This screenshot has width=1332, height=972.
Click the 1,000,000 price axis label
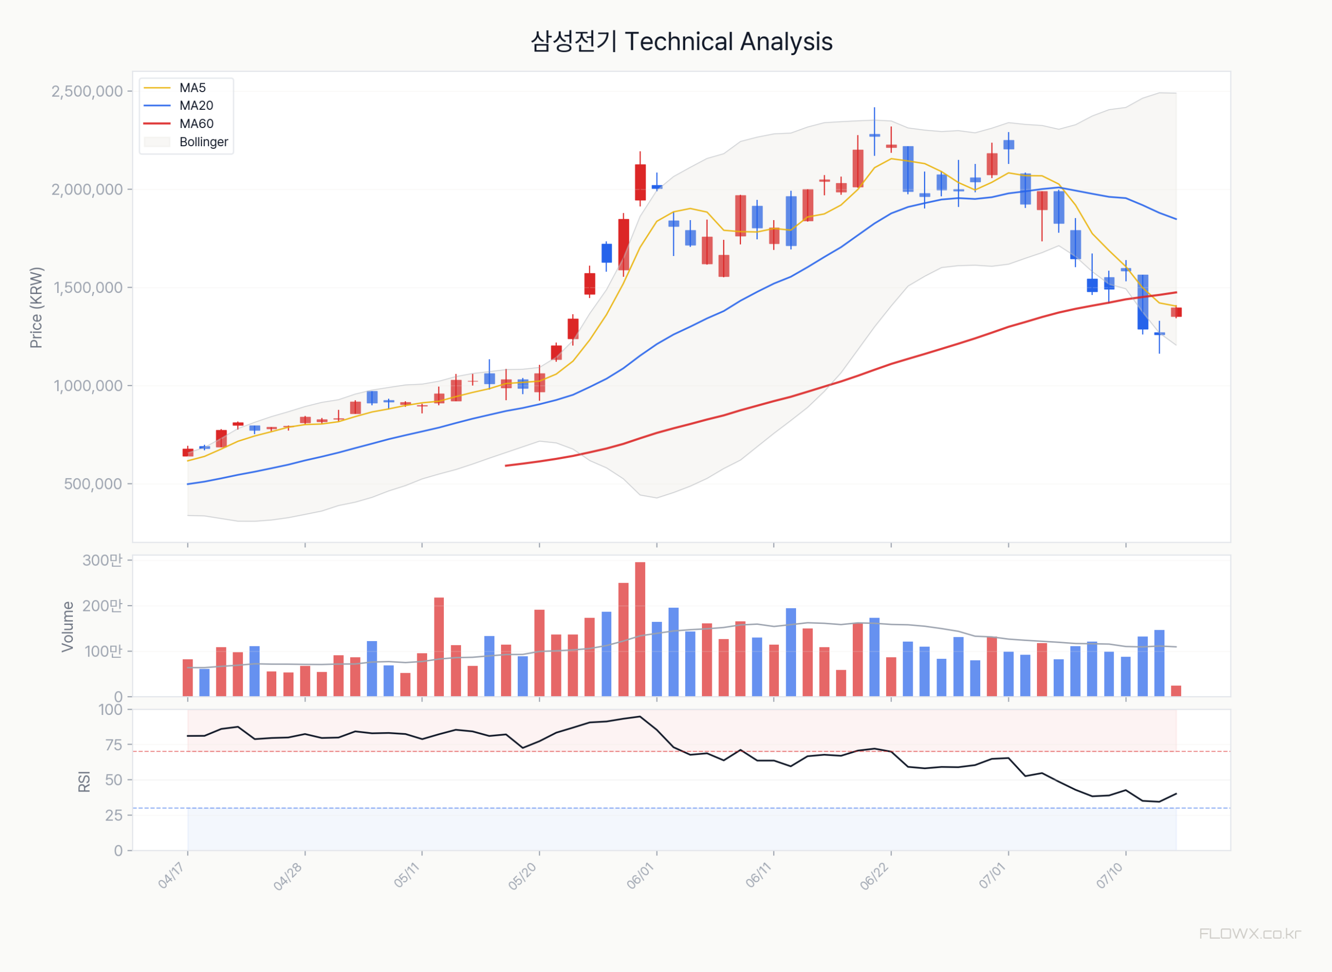(88, 386)
